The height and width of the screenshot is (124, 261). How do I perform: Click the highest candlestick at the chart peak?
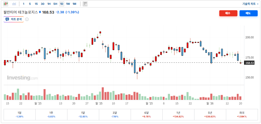click(100, 33)
